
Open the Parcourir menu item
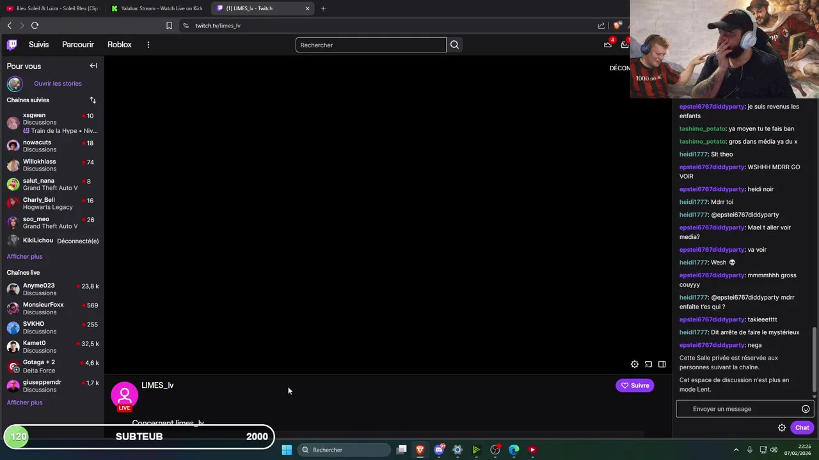[78, 45]
